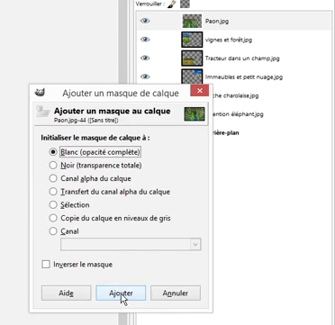
Task: Select Transfert du canal alpha du calque
Action: [53, 192]
